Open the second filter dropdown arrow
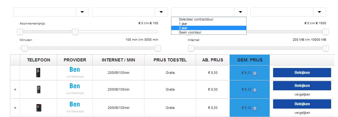 pyautogui.click(x=161, y=12)
